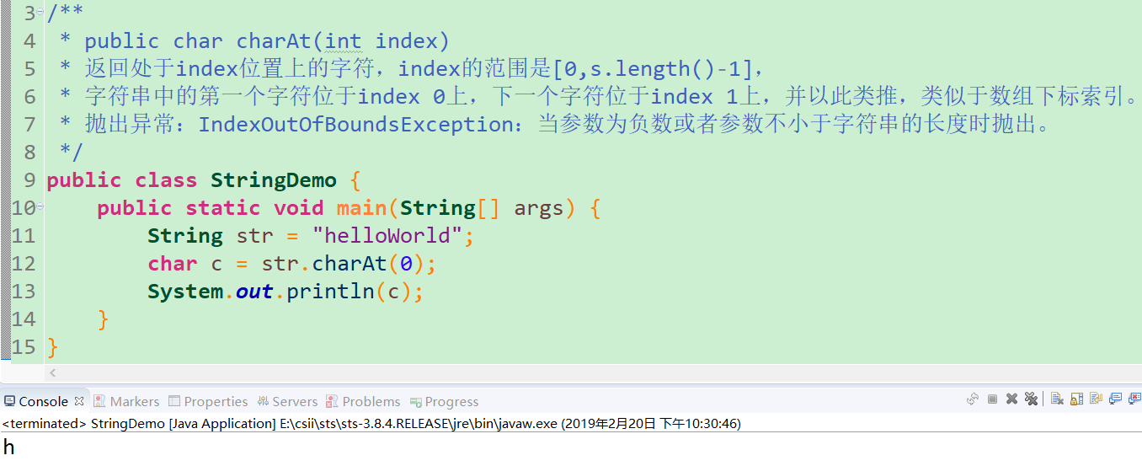Click closing brace on line 15
Viewport: 1142px width, 466px height.
[x=52, y=347]
